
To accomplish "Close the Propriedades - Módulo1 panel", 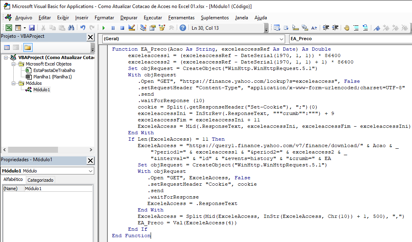I will pyautogui.click(x=90, y=160).
